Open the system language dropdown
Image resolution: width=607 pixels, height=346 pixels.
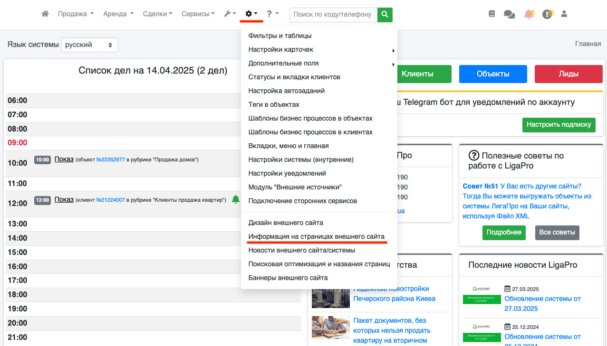coord(89,45)
